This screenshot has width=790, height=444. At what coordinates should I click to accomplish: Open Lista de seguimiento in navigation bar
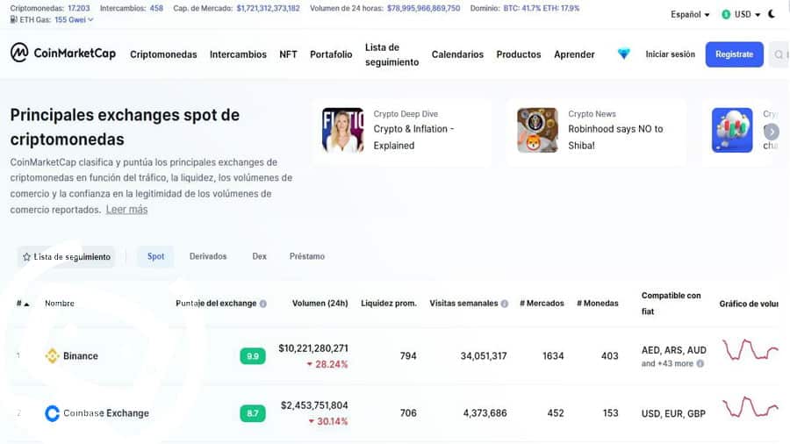pos(392,54)
